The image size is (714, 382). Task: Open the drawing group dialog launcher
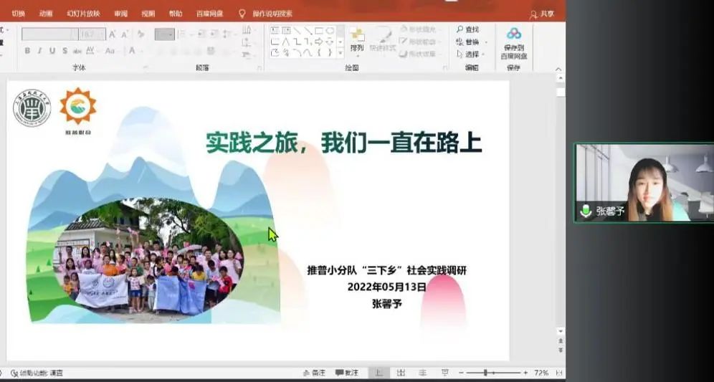445,68
